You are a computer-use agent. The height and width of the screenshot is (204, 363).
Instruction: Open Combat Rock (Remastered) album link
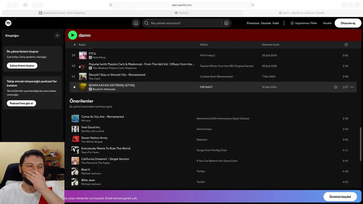point(216,76)
